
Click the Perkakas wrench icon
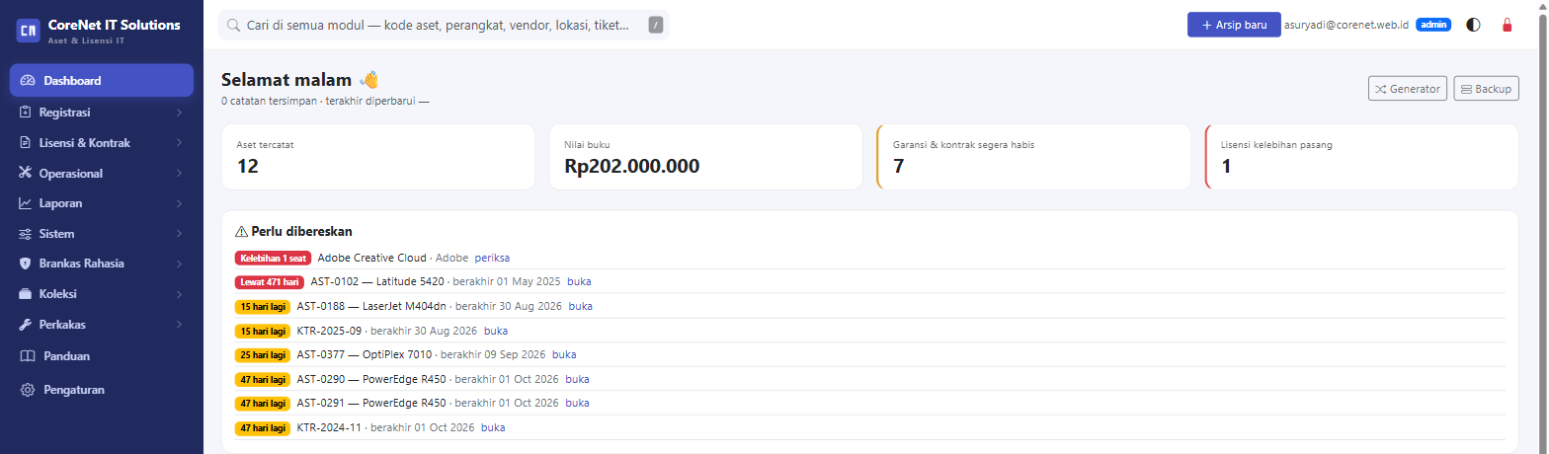coord(26,325)
